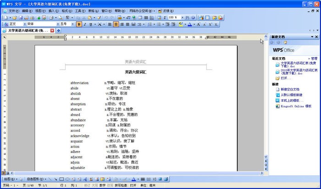Viewport: 321px width, 189px height.
Task: Toggle justify alignment button
Action: point(127,24)
